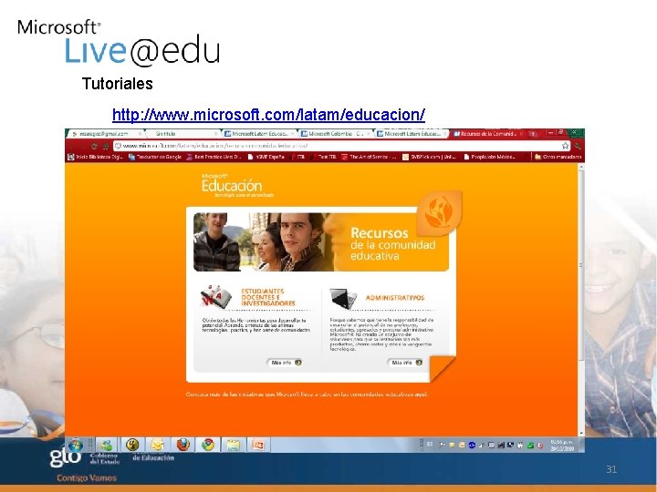Open the Administrativos heading

(395, 298)
